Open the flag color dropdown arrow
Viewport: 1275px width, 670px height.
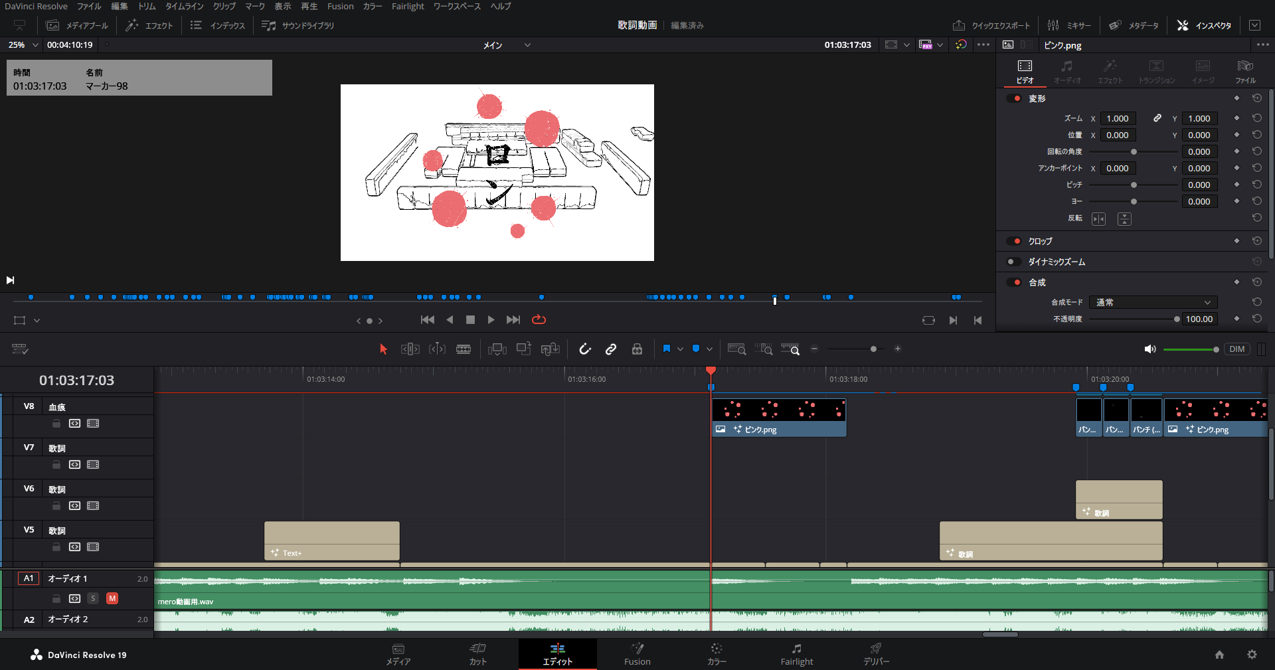[x=680, y=349]
